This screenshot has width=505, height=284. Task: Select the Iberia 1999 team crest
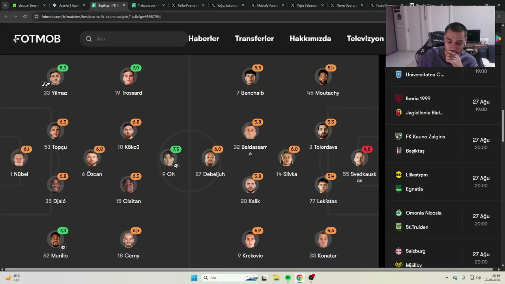398,98
